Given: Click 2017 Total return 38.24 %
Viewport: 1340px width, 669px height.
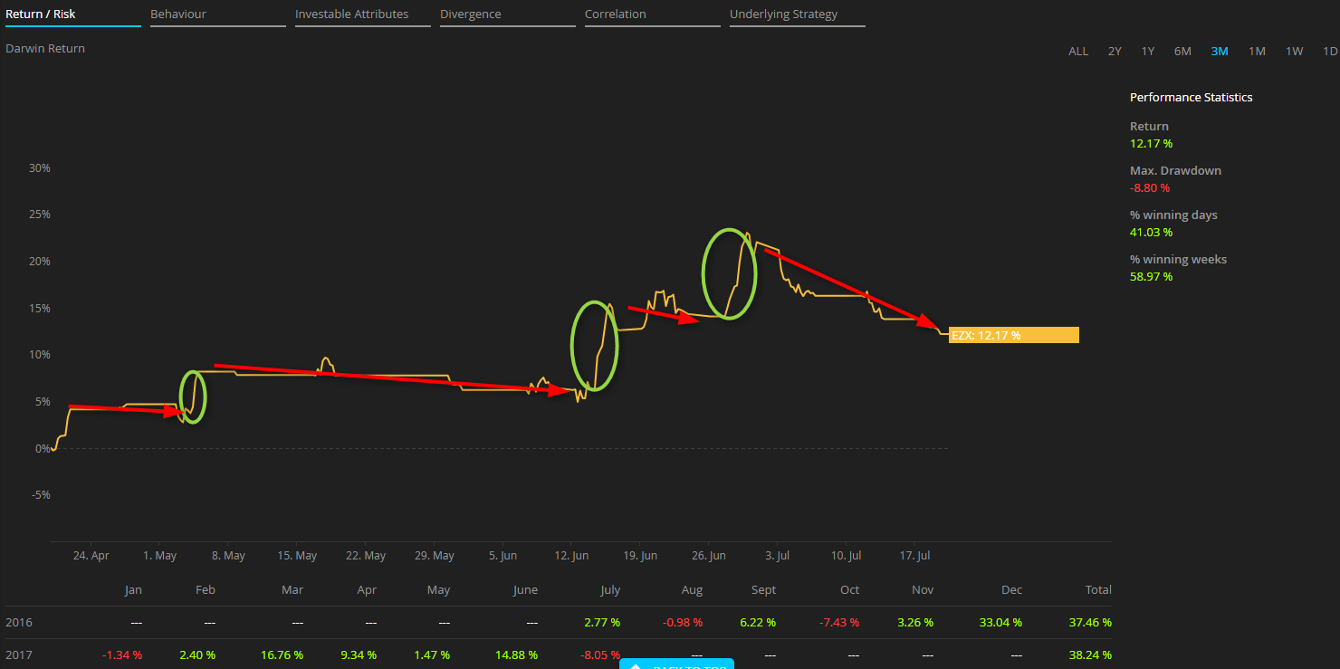Looking at the screenshot, I should pyautogui.click(x=1090, y=655).
